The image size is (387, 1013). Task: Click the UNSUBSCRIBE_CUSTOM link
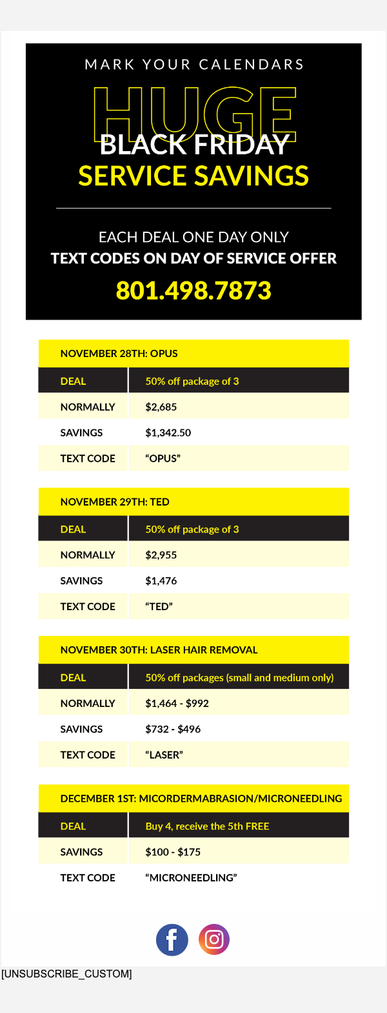tap(66, 974)
